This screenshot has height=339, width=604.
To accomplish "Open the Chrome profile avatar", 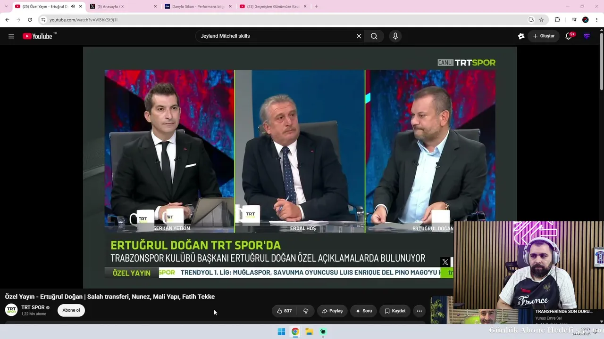I will coord(586,20).
